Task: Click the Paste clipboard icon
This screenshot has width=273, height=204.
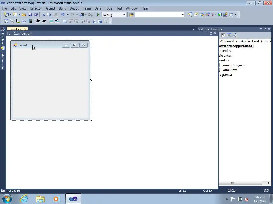Action: point(55,15)
